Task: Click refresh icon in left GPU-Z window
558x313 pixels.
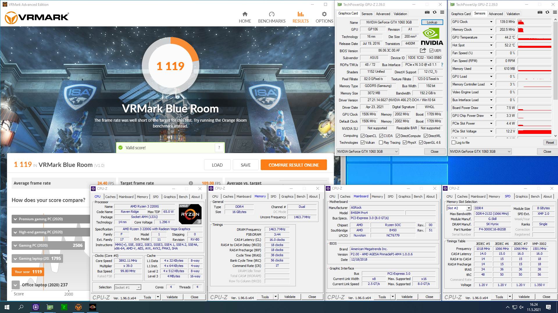Action: pyautogui.click(x=434, y=12)
